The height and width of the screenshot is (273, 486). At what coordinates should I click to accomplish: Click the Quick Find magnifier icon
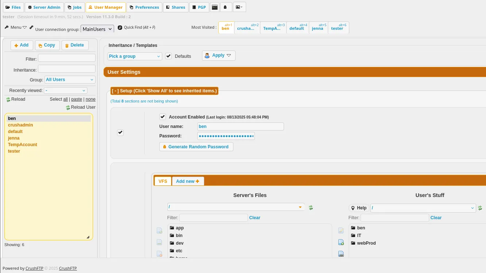(120, 28)
